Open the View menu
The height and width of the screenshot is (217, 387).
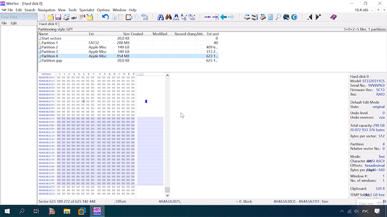[x=62, y=10]
